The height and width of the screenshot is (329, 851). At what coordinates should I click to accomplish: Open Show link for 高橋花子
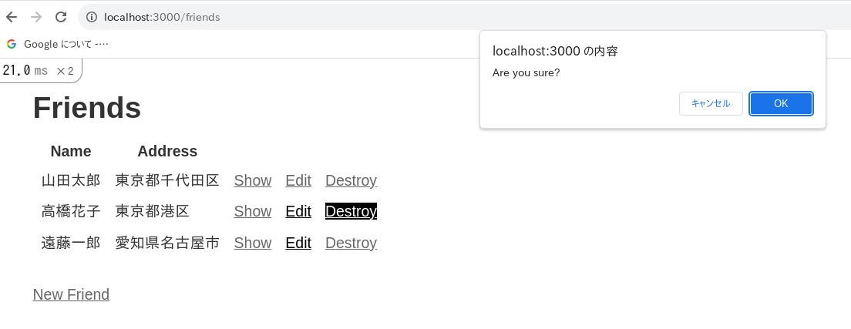pyautogui.click(x=252, y=211)
